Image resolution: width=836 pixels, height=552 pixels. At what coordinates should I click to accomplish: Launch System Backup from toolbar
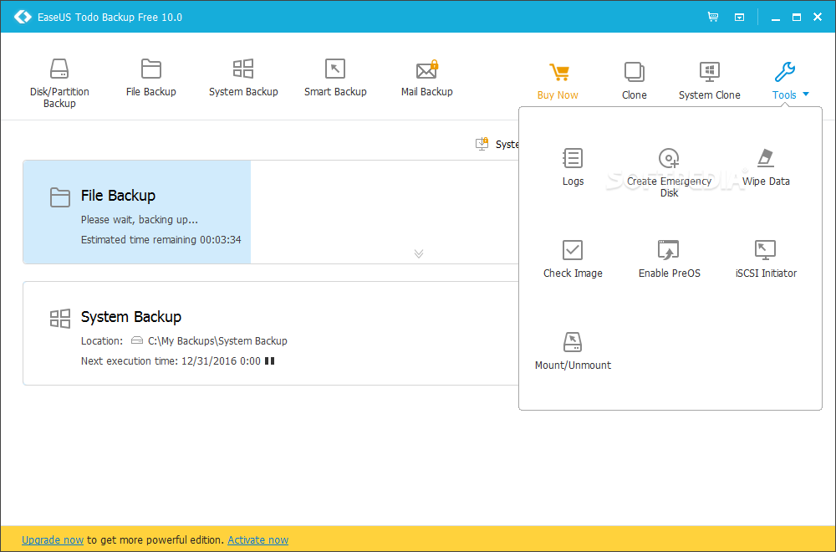point(243,78)
